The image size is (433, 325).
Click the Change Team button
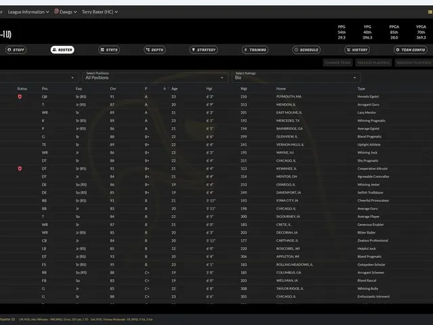pos(338,63)
